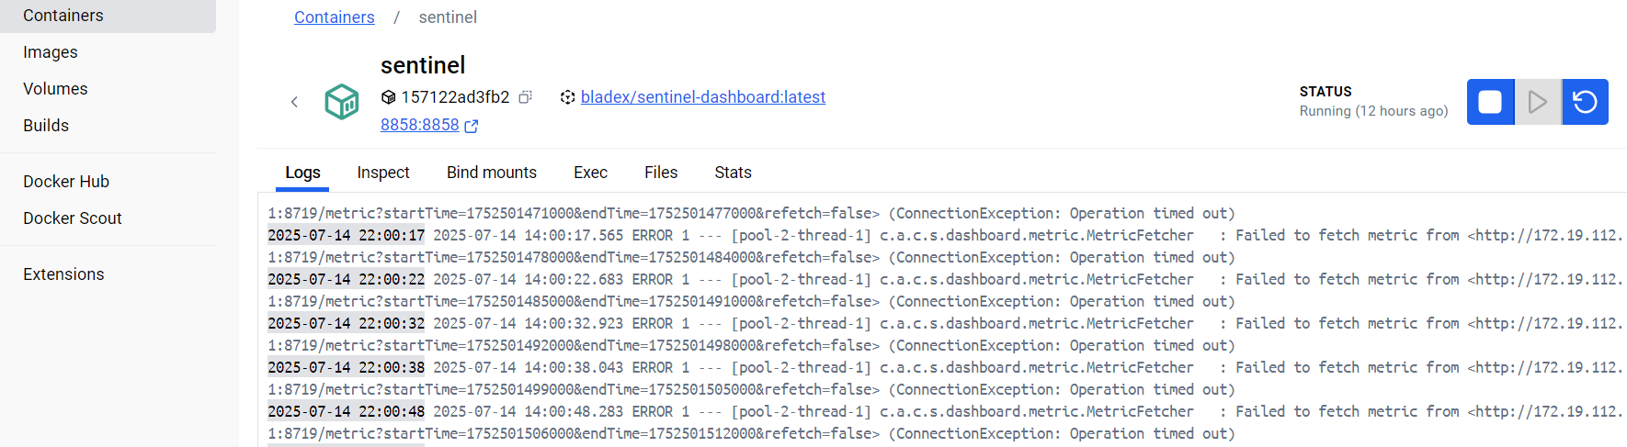This screenshot has height=447, width=1627.
Task: View the Stats tab
Action: 734,173
